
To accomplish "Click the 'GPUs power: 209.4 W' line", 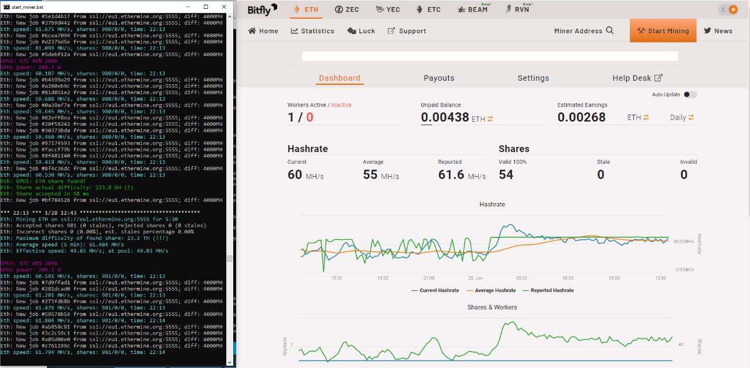I will (x=30, y=67).
